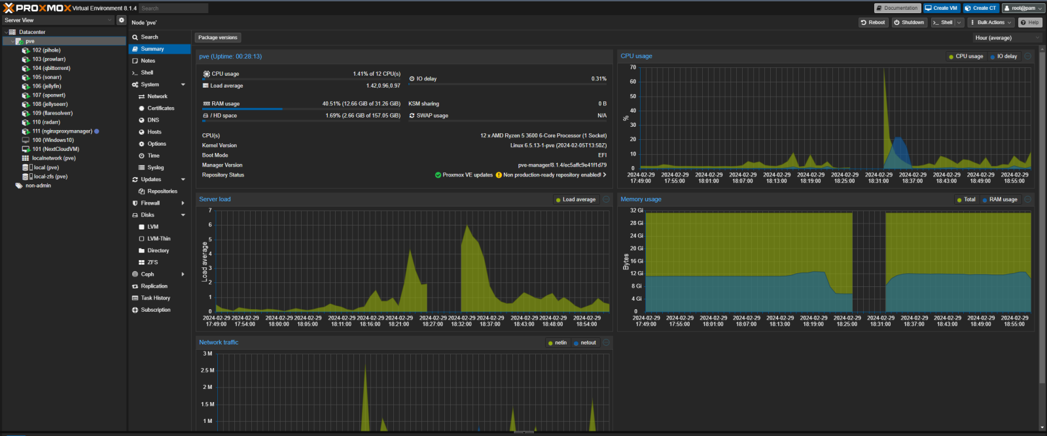The height and width of the screenshot is (436, 1047).
Task: Select container 105 (sonarr)
Action: tap(47, 77)
